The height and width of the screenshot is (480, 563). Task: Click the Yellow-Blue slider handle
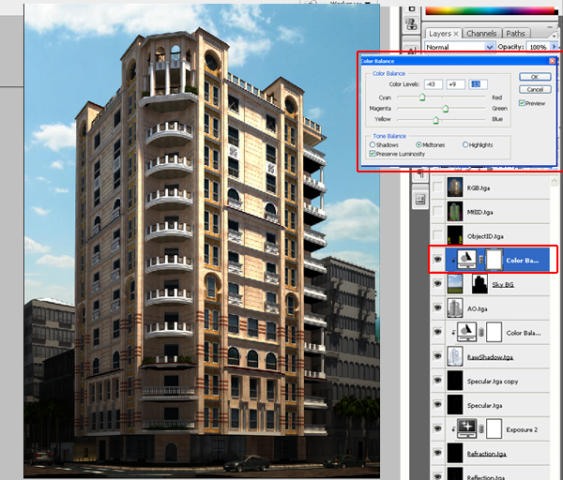coord(435,119)
